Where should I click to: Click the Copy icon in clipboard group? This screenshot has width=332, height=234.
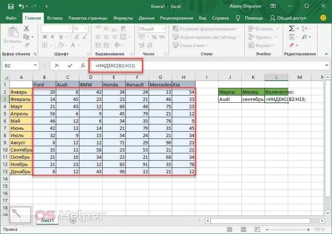[x=26, y=37]
